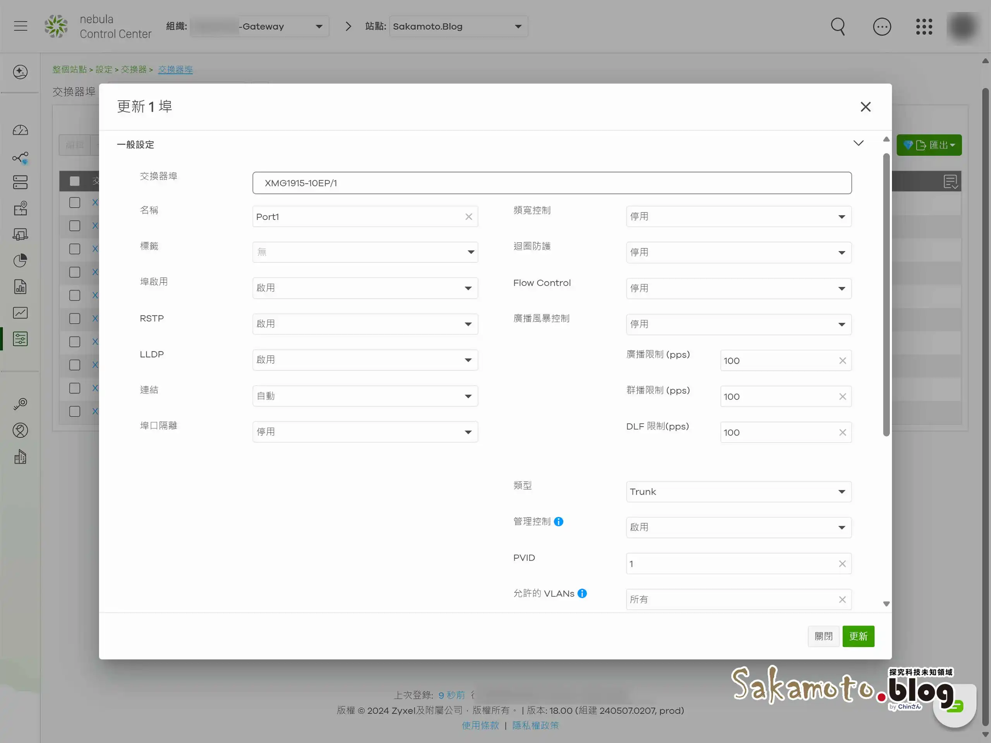Viewport: 991px width, 743px height.
Task: Open the 站點 Sakamoto.Blog selector
Action: [x=458, y=26]
